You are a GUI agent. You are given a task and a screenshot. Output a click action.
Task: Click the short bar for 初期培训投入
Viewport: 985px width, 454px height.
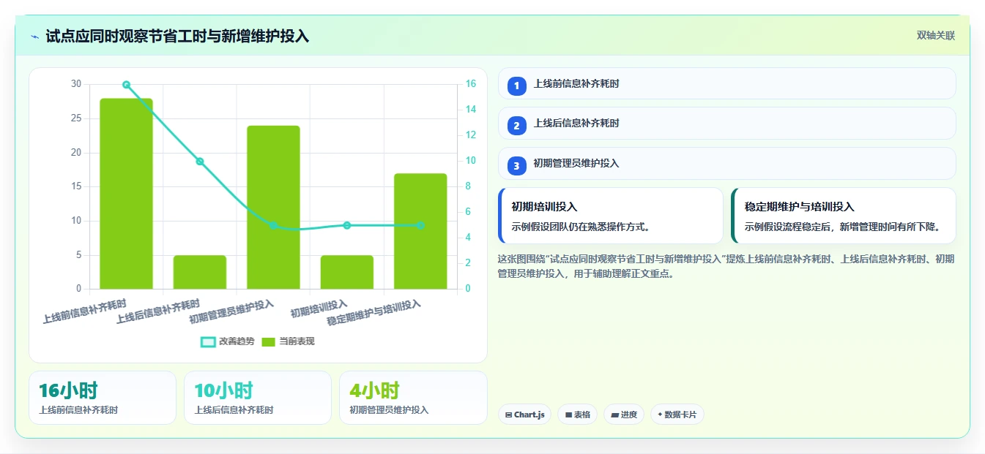point(346,272)
